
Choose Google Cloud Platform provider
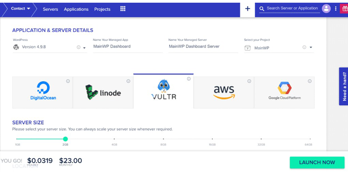click(x=284, y=93)
